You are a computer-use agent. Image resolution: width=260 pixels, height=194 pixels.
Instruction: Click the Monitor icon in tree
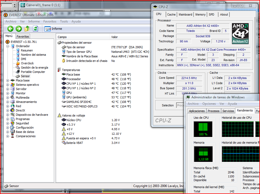pyautogui.click(x=13, y=93)
